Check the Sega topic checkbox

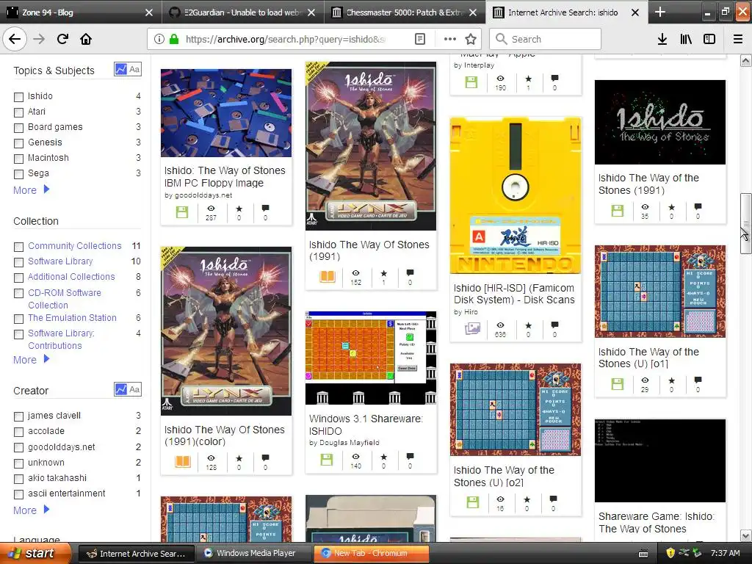(18, 173)
